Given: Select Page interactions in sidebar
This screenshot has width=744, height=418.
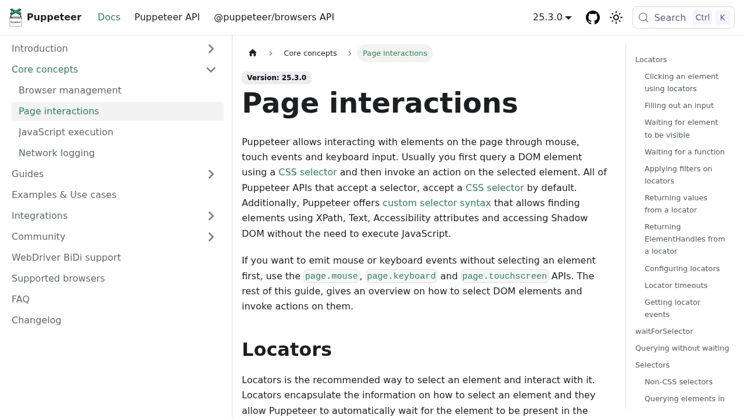Looking at the screenshot, I should click(117, 111).
